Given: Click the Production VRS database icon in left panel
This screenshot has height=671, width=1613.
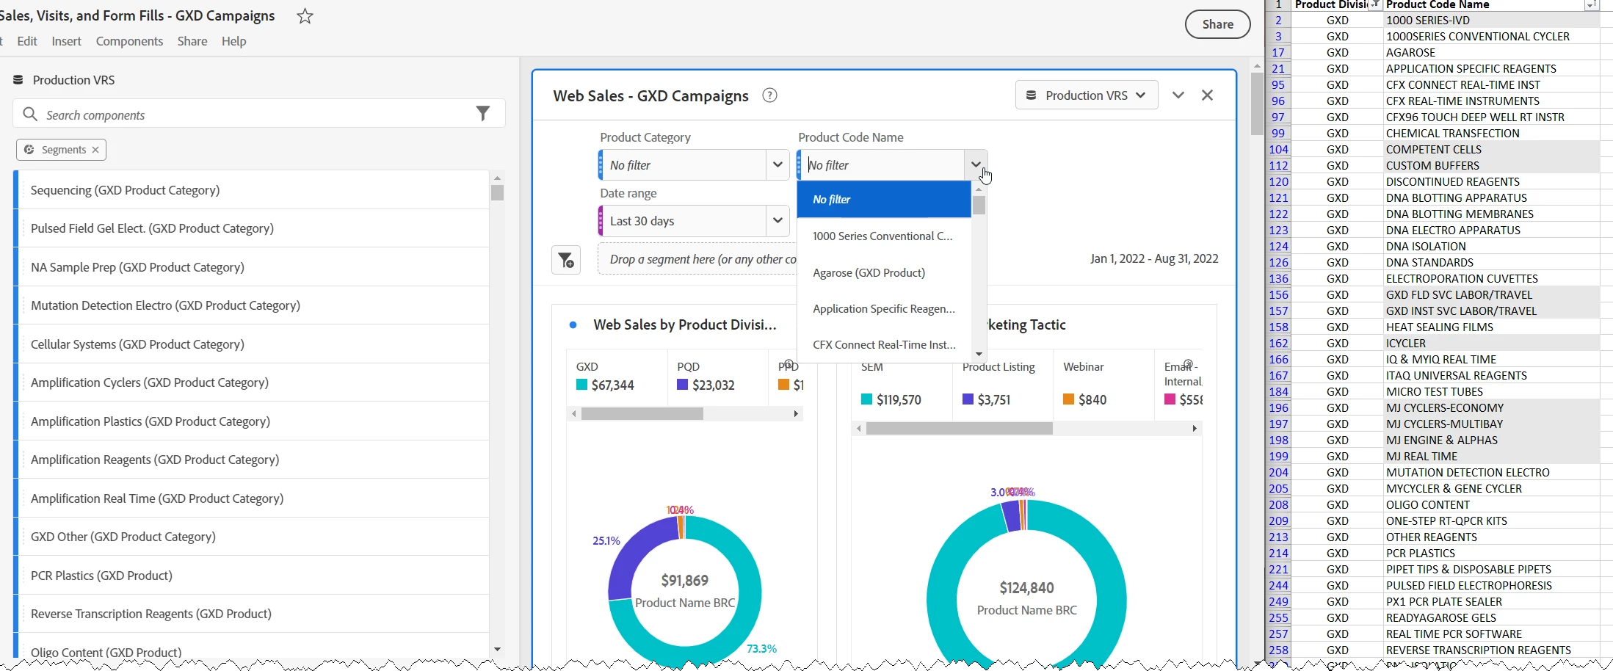Looking at the screenshot, I should [18, 80].
